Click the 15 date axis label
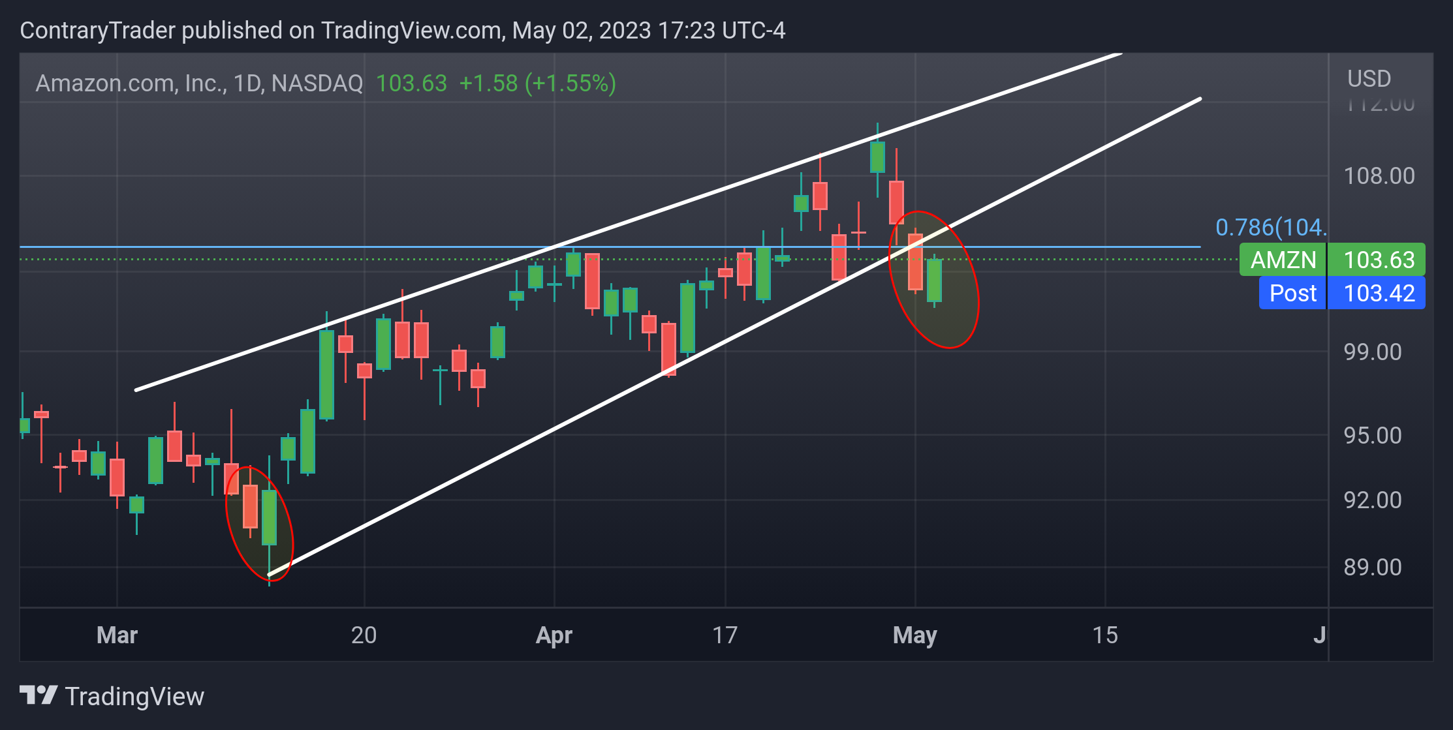This screenshot has width=1453, height=730. (x=1105, y=635)
